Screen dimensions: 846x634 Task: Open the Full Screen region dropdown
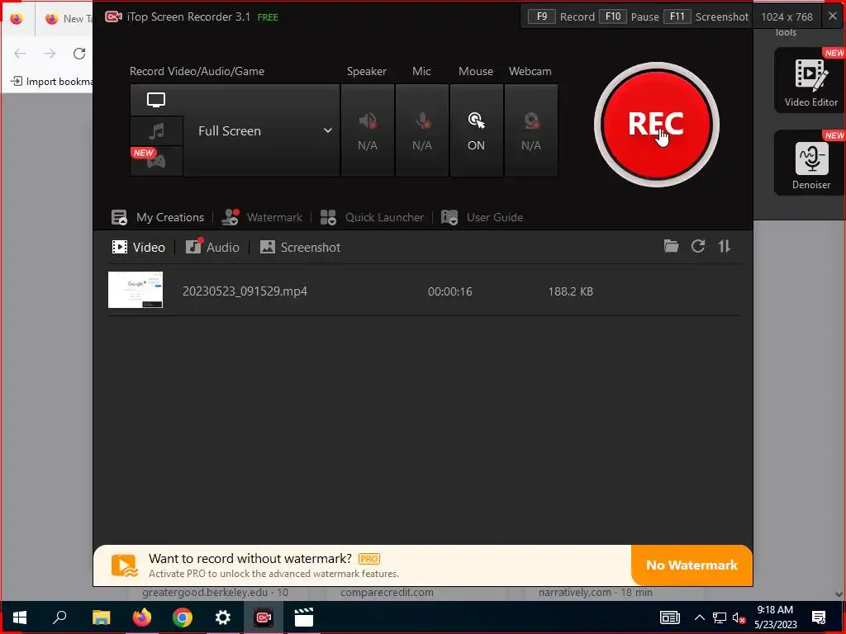(x=262, y=130)
